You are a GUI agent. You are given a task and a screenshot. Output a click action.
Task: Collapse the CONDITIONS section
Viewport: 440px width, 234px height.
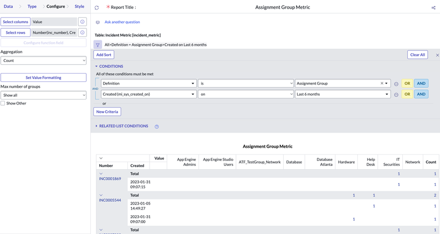pos(96,66)
